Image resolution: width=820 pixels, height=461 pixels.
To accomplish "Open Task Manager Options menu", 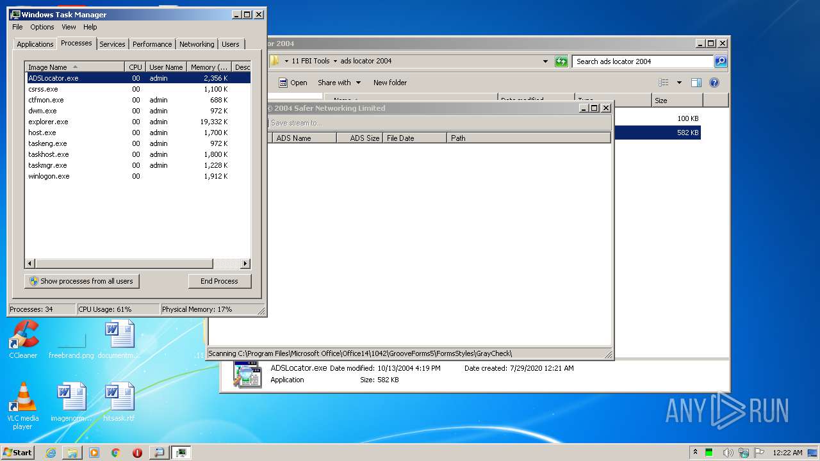I will click(x=42, y=27).
